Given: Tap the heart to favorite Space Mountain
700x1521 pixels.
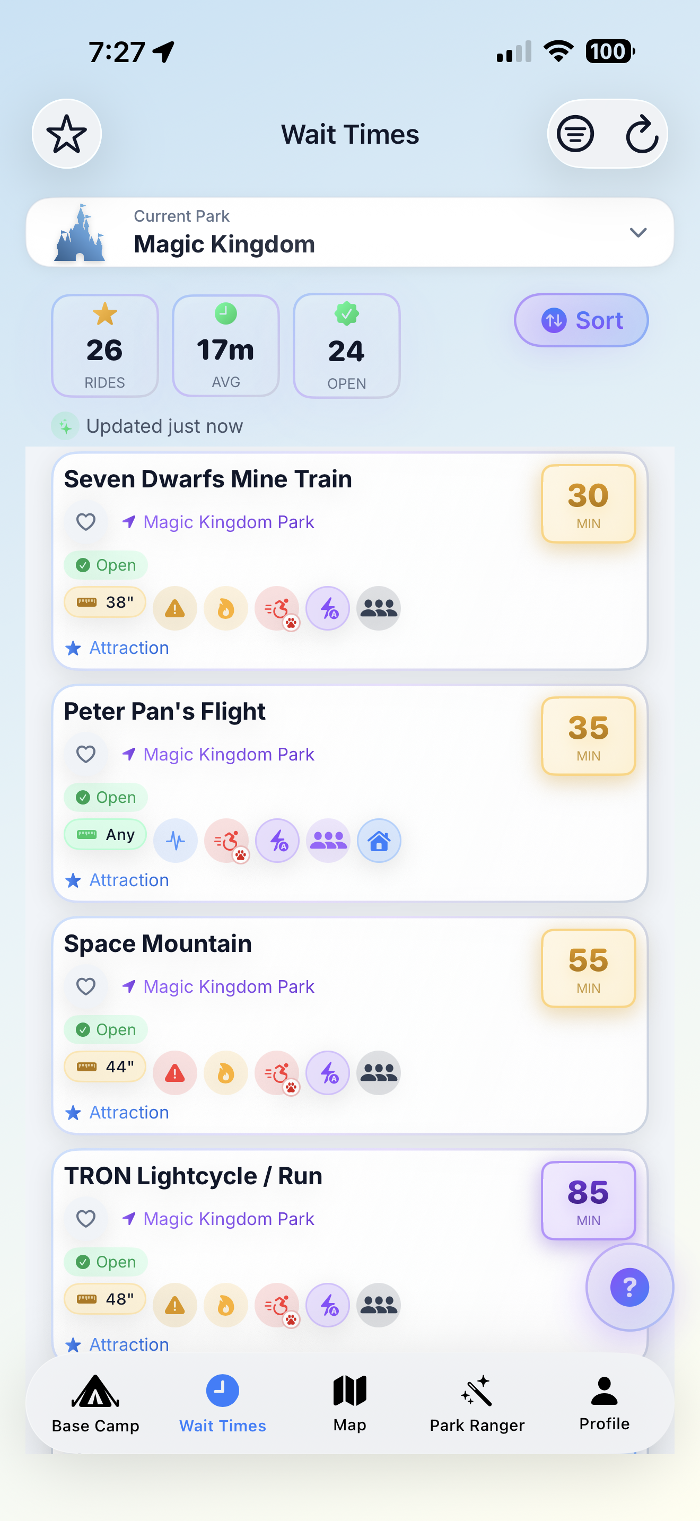Looking at the screenshot, I should [x=86, y=986].
